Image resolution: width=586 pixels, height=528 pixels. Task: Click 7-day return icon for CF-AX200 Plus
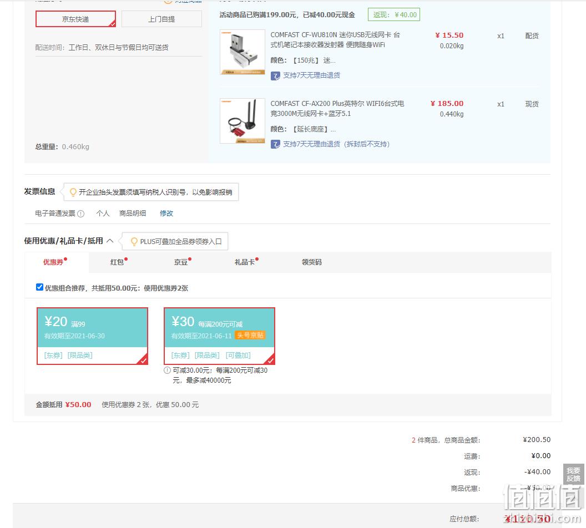coord(275,145)
